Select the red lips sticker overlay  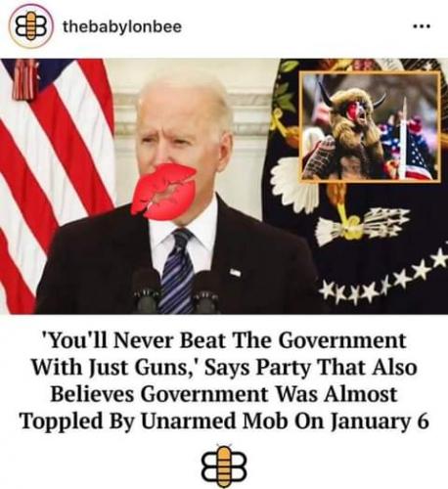[164, 192]
